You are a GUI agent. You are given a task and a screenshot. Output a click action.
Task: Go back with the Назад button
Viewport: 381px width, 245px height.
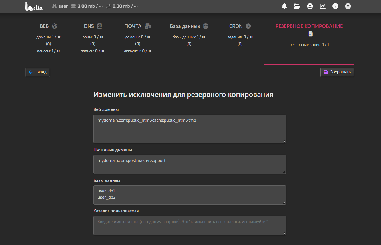pyautogui.click(x=38, y=72)
